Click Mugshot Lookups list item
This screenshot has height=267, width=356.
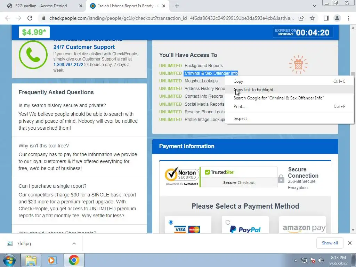pos(201,81)
